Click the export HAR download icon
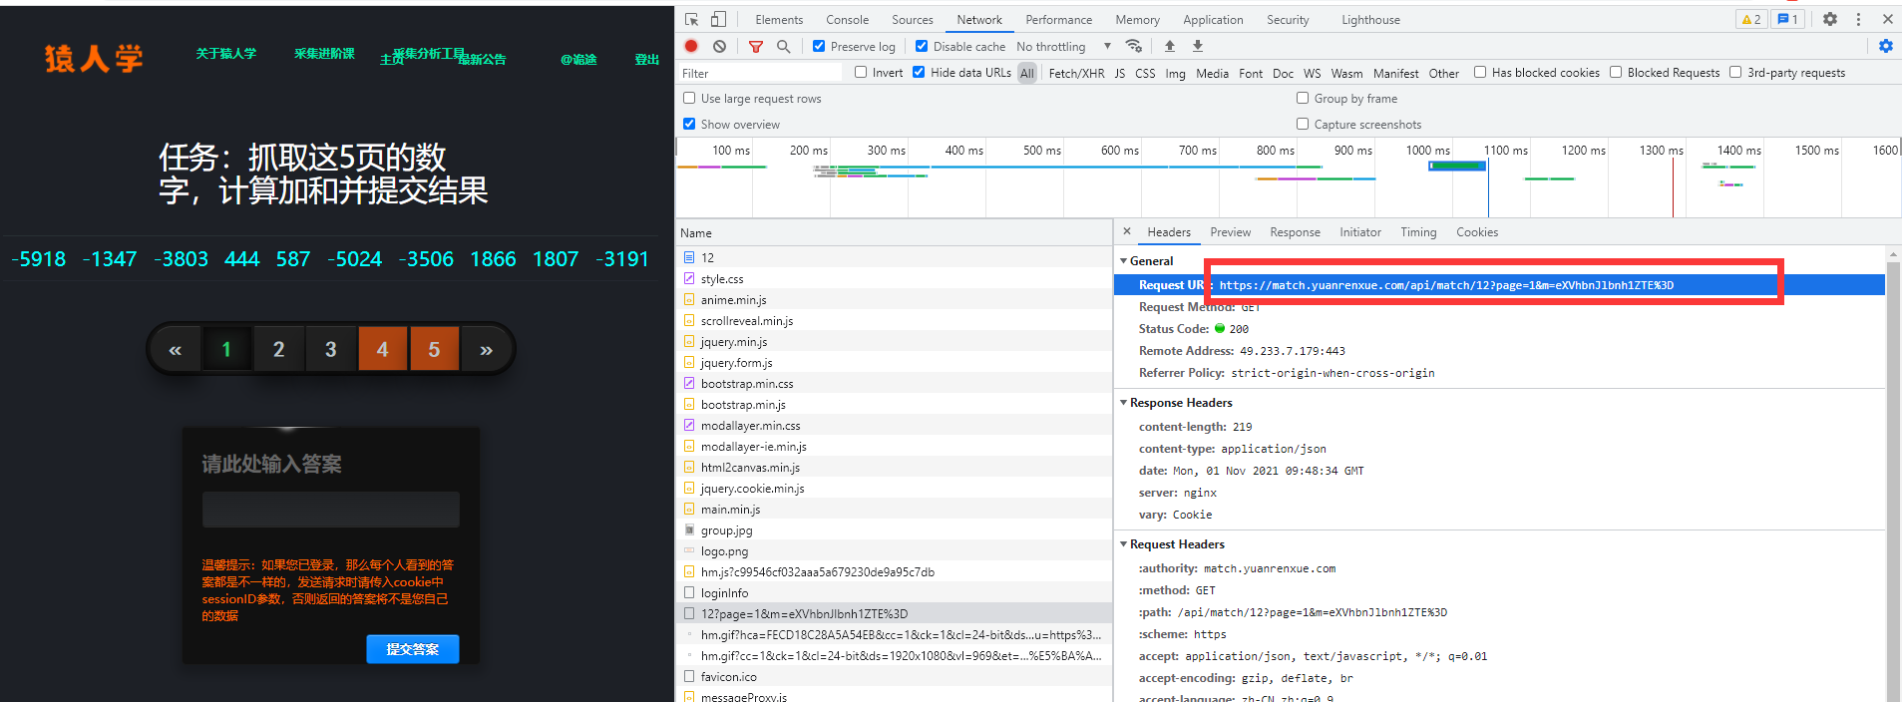 [x=1198, y=46]
